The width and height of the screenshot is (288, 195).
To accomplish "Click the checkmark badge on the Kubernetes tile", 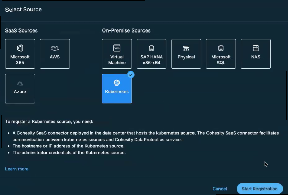I will pyautogui.click(x=131, y=75).
